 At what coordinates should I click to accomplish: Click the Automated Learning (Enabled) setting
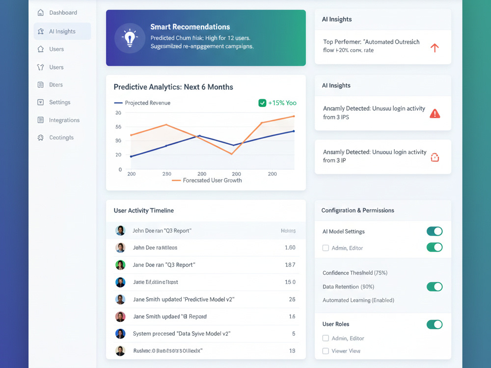358,300
